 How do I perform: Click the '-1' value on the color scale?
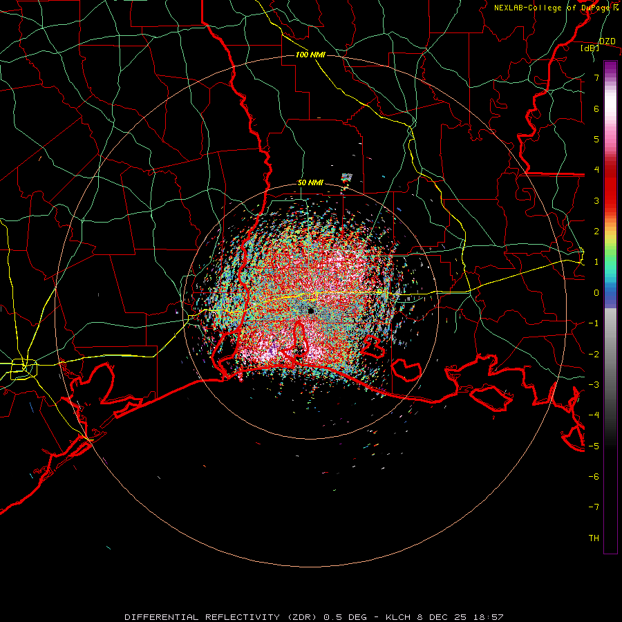point(594,323)
